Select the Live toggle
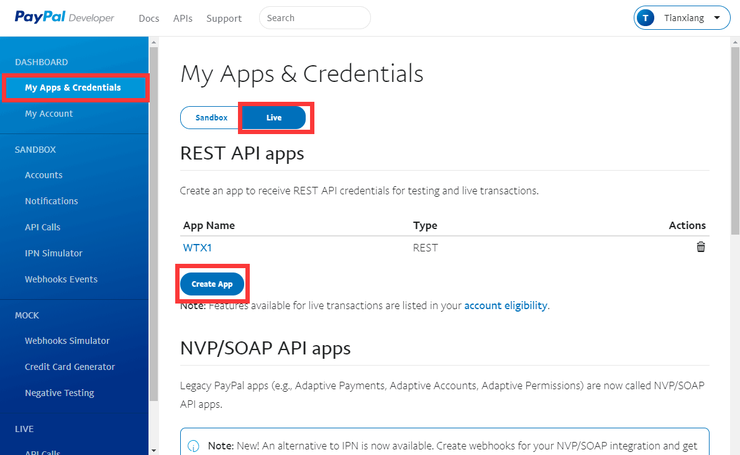The image size is (740, 455). point(274,117)
